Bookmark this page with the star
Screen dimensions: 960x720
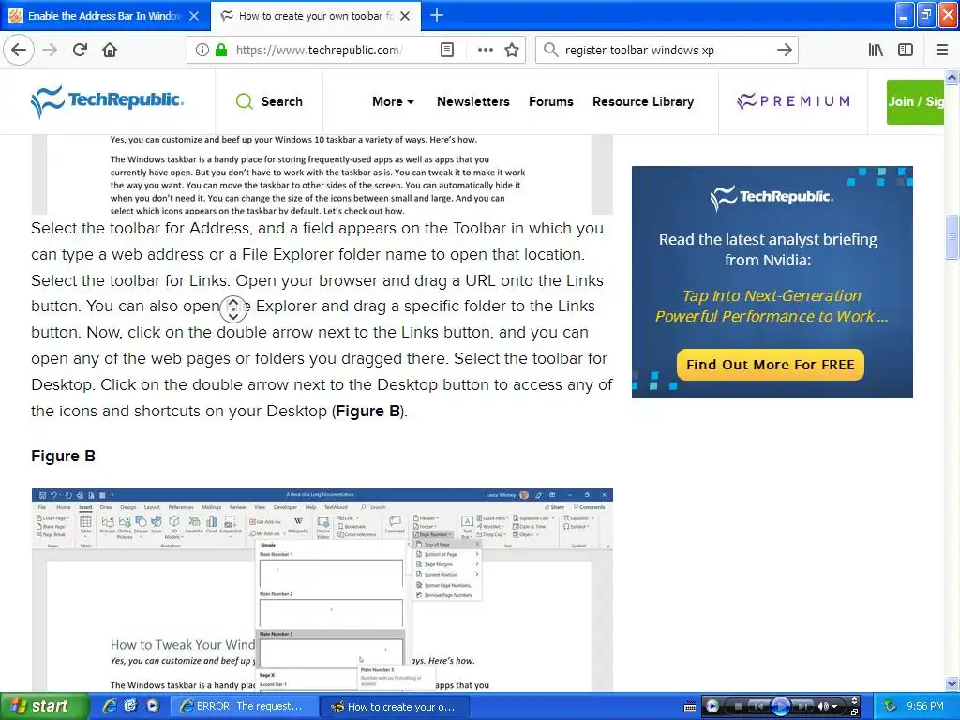tap(512, 51)
